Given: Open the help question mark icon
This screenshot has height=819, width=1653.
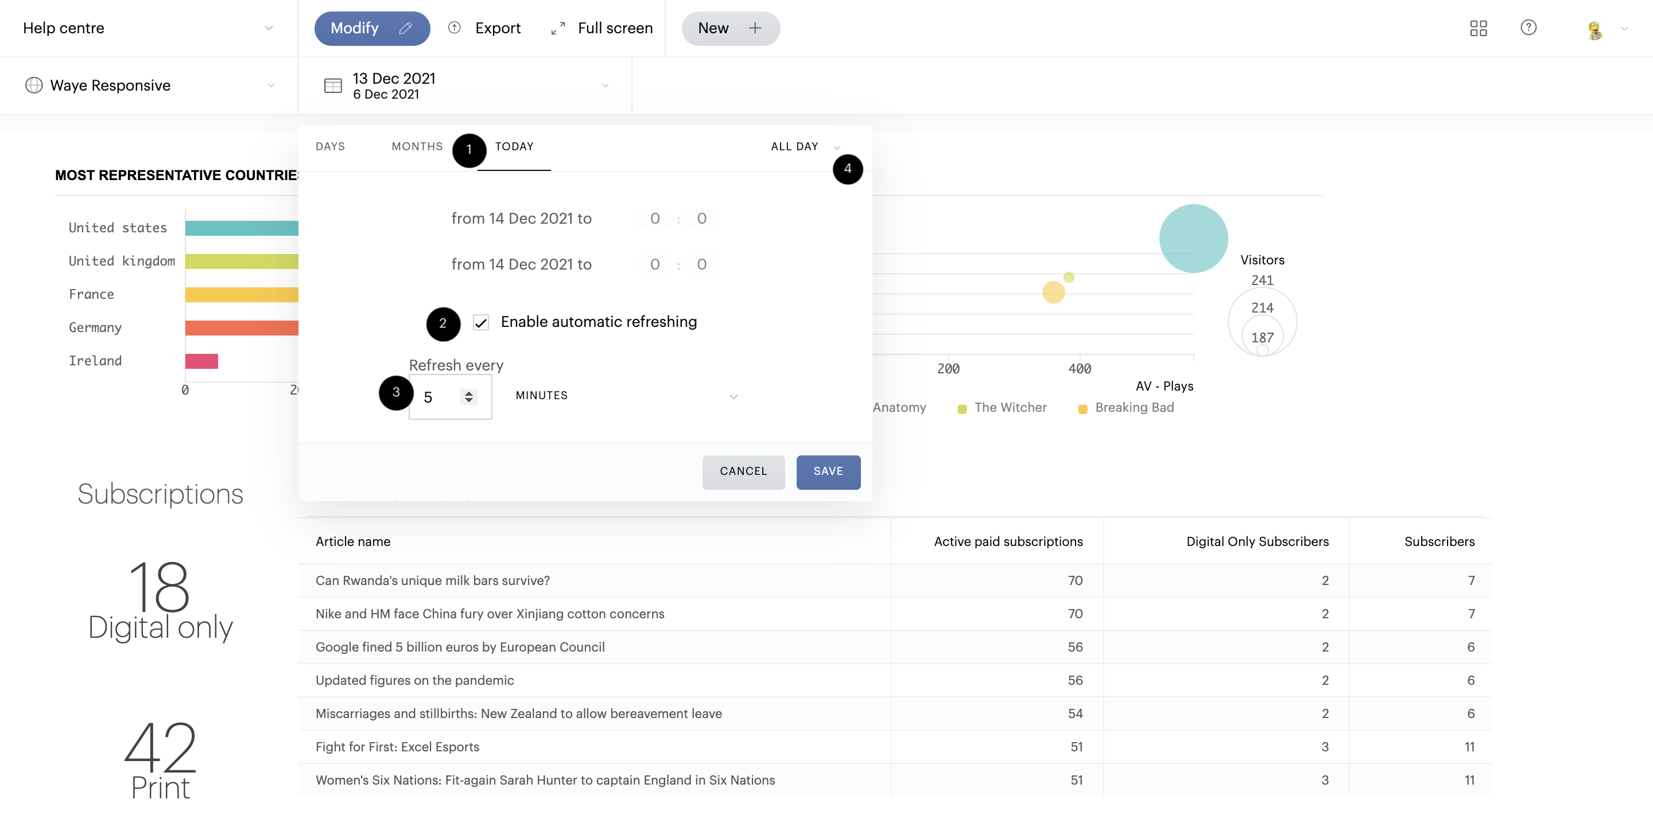Looking at the screenshot, I should [x=1528, y=28].
